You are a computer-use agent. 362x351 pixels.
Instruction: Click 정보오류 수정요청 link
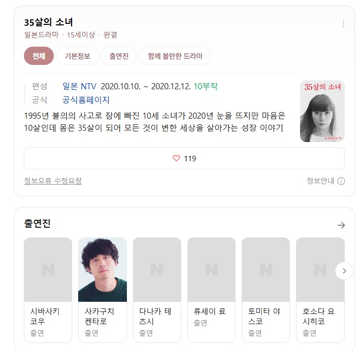[53, 181]
